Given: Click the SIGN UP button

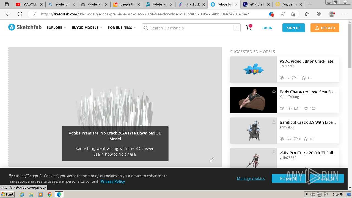Looking at the screenshot, I should coord(293,28).
